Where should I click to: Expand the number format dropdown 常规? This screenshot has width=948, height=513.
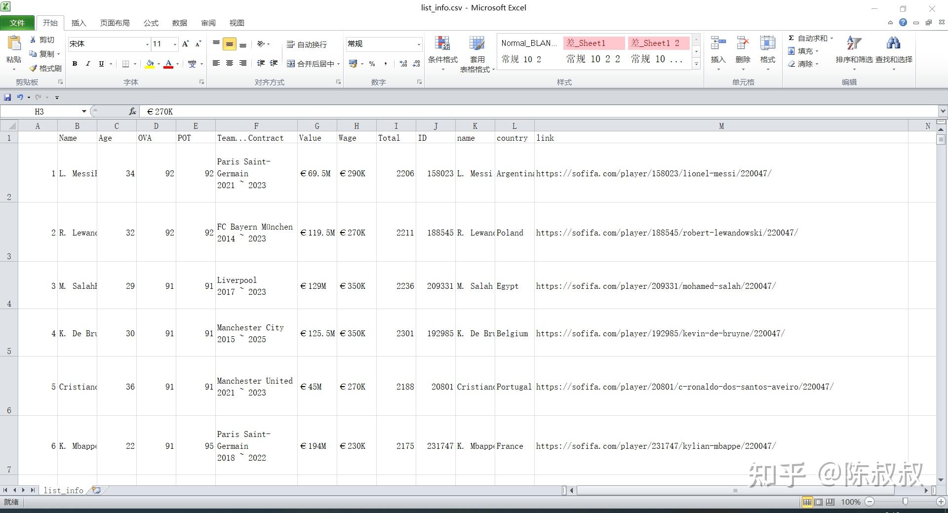(x=419, y=44)
